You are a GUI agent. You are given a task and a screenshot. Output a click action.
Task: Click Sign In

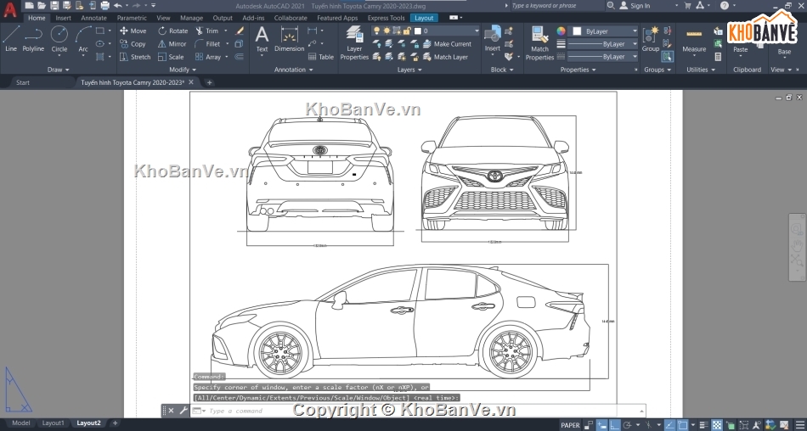click(635, 6)
